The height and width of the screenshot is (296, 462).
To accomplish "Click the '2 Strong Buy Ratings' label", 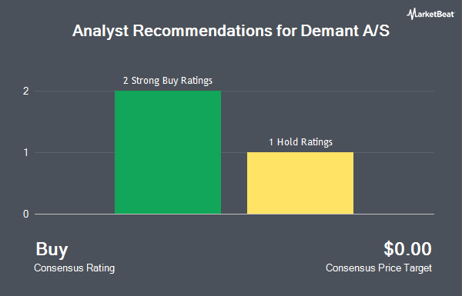I will point(168,80).
